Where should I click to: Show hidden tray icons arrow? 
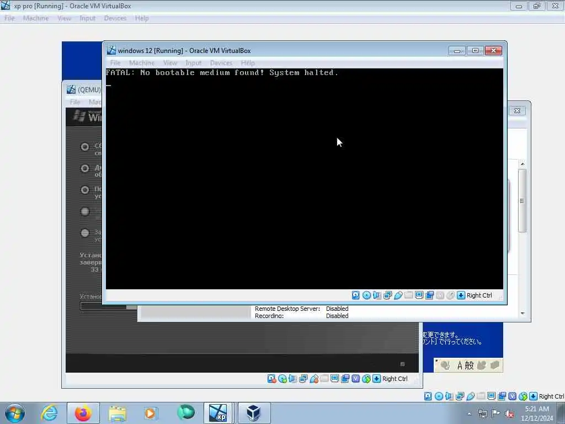point(469,414)
